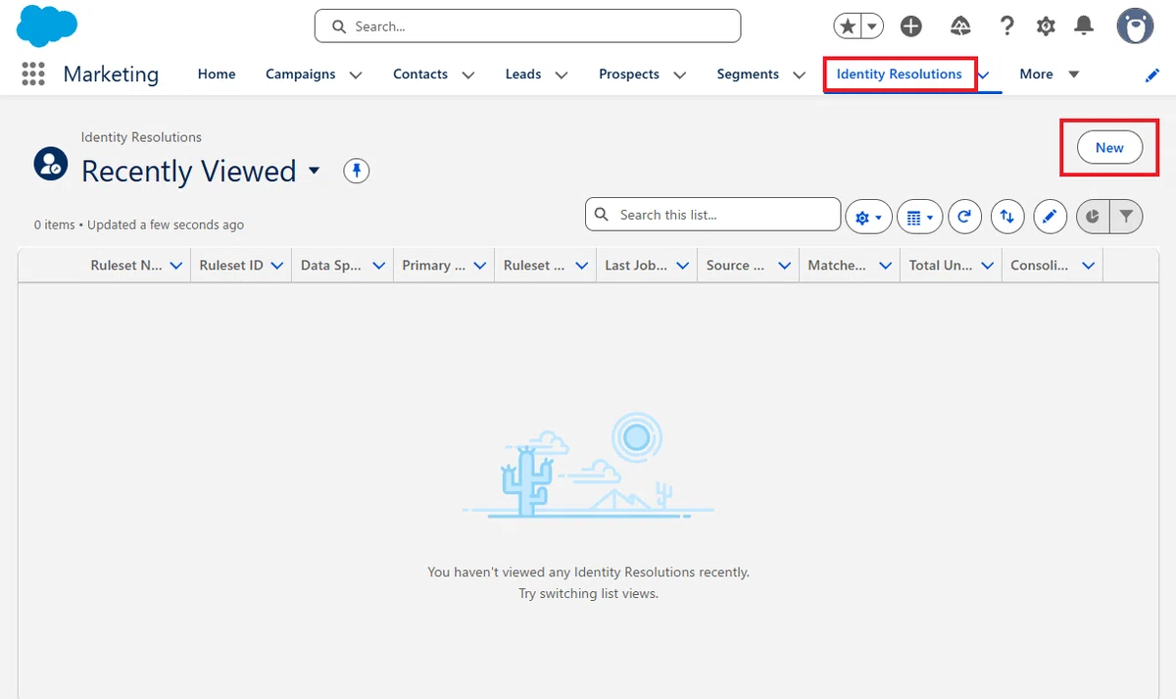
Task: Click the New button
Action: point(1109,148)
